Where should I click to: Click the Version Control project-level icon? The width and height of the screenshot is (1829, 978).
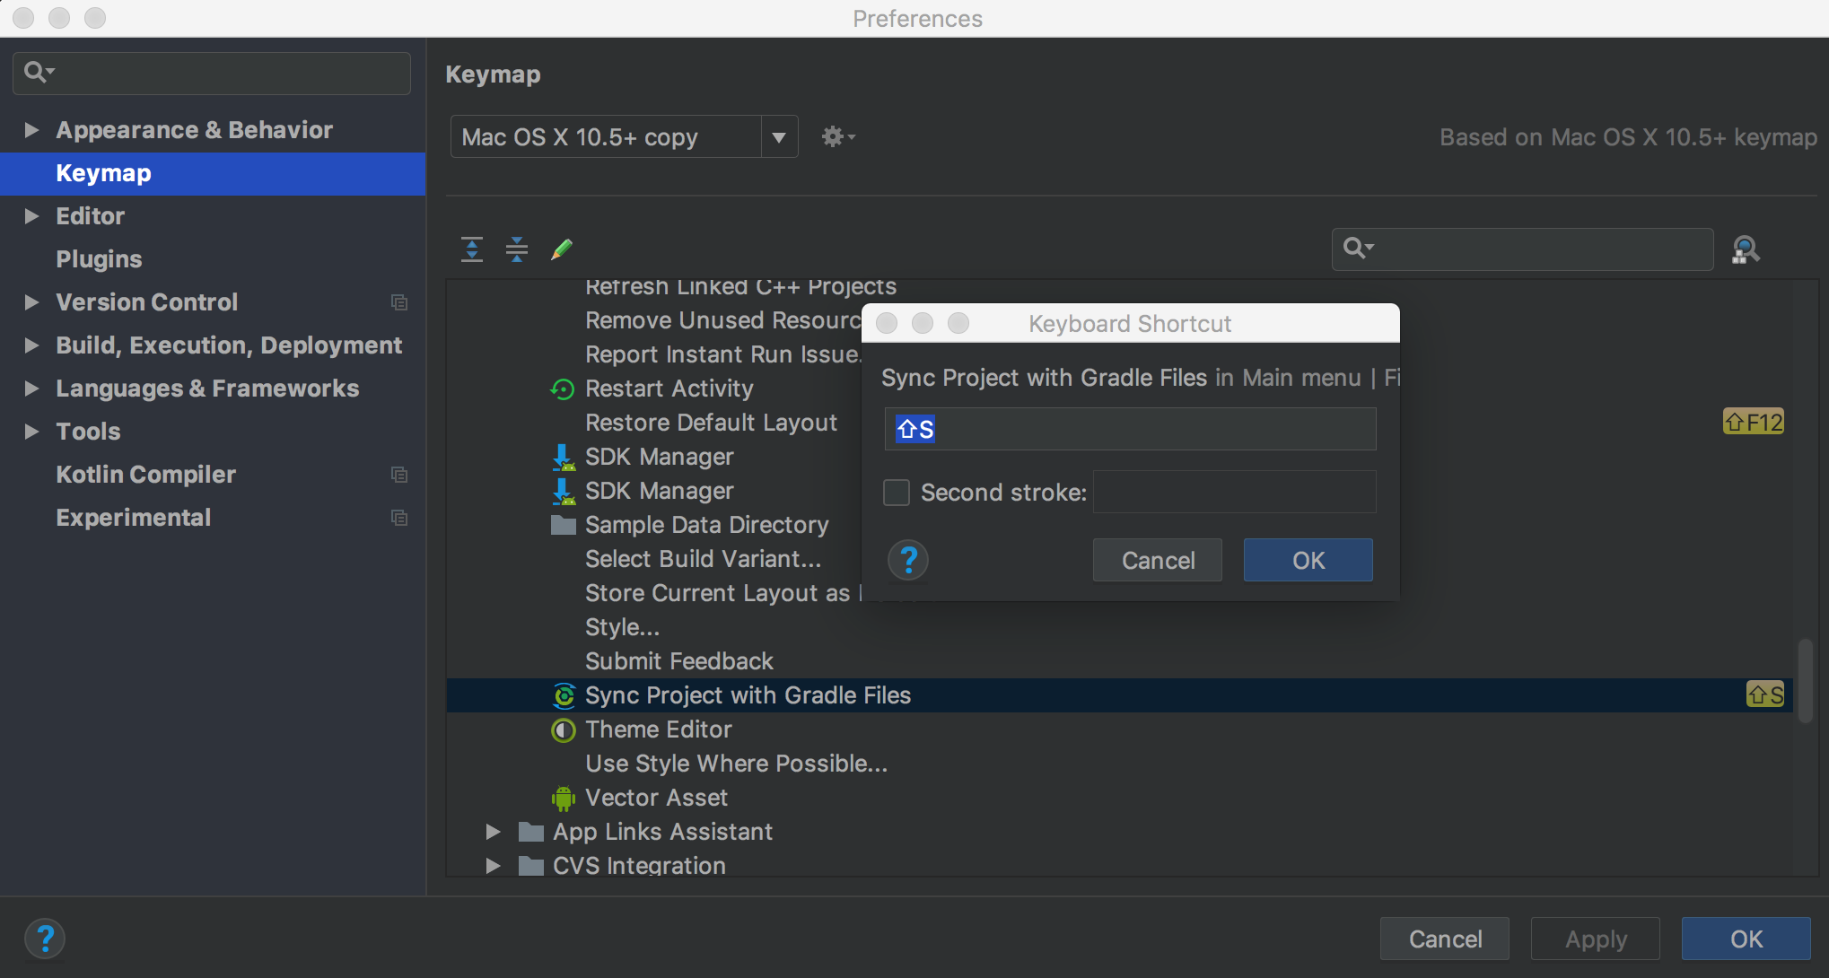coord(399,302)
